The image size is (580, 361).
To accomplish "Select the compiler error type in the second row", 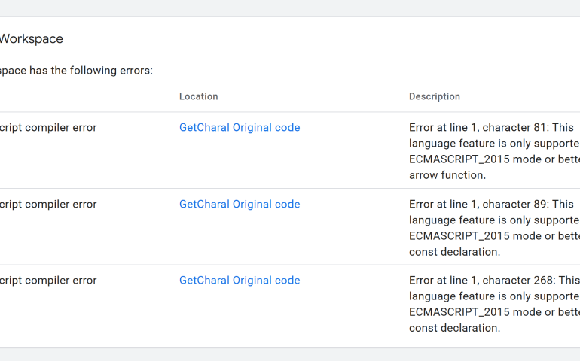I will (48, 204).
